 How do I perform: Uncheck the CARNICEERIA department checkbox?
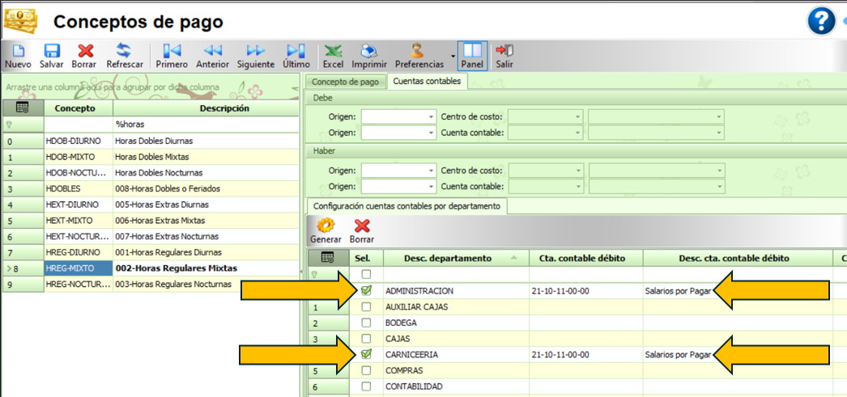point(366,354)
